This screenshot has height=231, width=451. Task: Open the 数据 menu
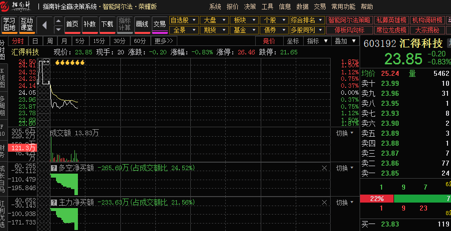303,6
